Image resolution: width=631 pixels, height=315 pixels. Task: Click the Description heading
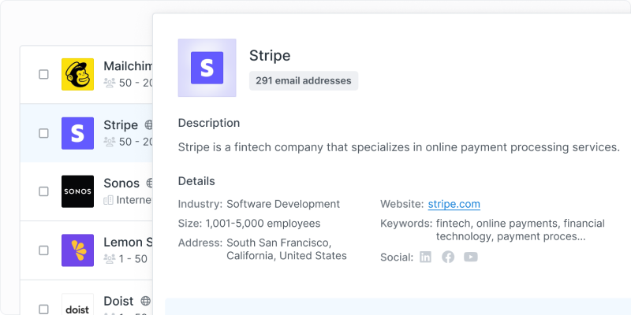[x=209, y=123]
